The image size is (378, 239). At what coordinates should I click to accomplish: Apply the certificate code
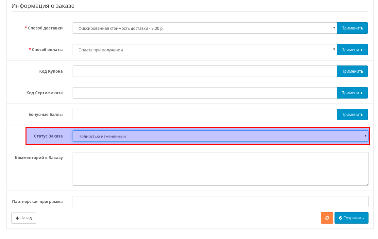(x=352, y=93)
